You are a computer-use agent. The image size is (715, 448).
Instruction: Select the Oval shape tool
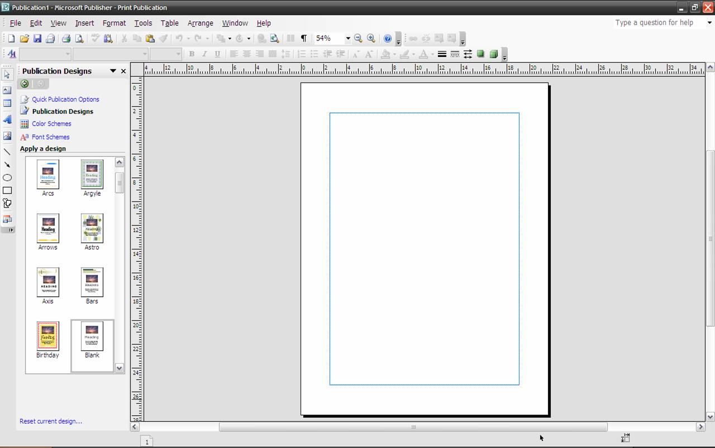pos(7,177)
